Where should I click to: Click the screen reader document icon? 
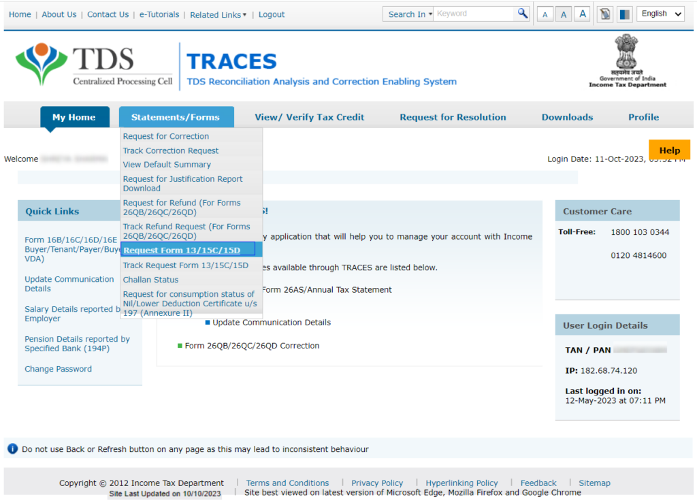(605, 14)
